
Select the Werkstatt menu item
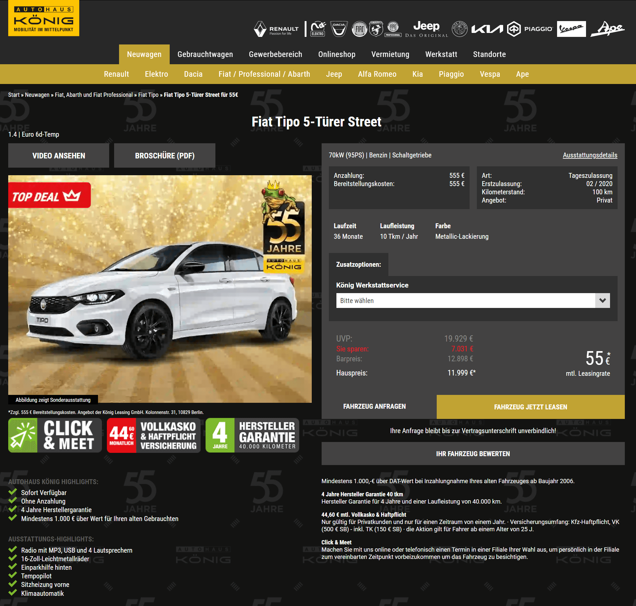click(441, 54)
